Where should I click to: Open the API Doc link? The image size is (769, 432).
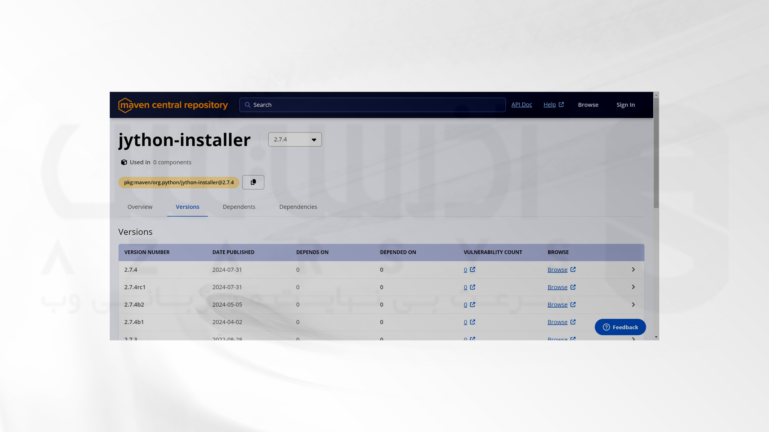click(521, 104)
